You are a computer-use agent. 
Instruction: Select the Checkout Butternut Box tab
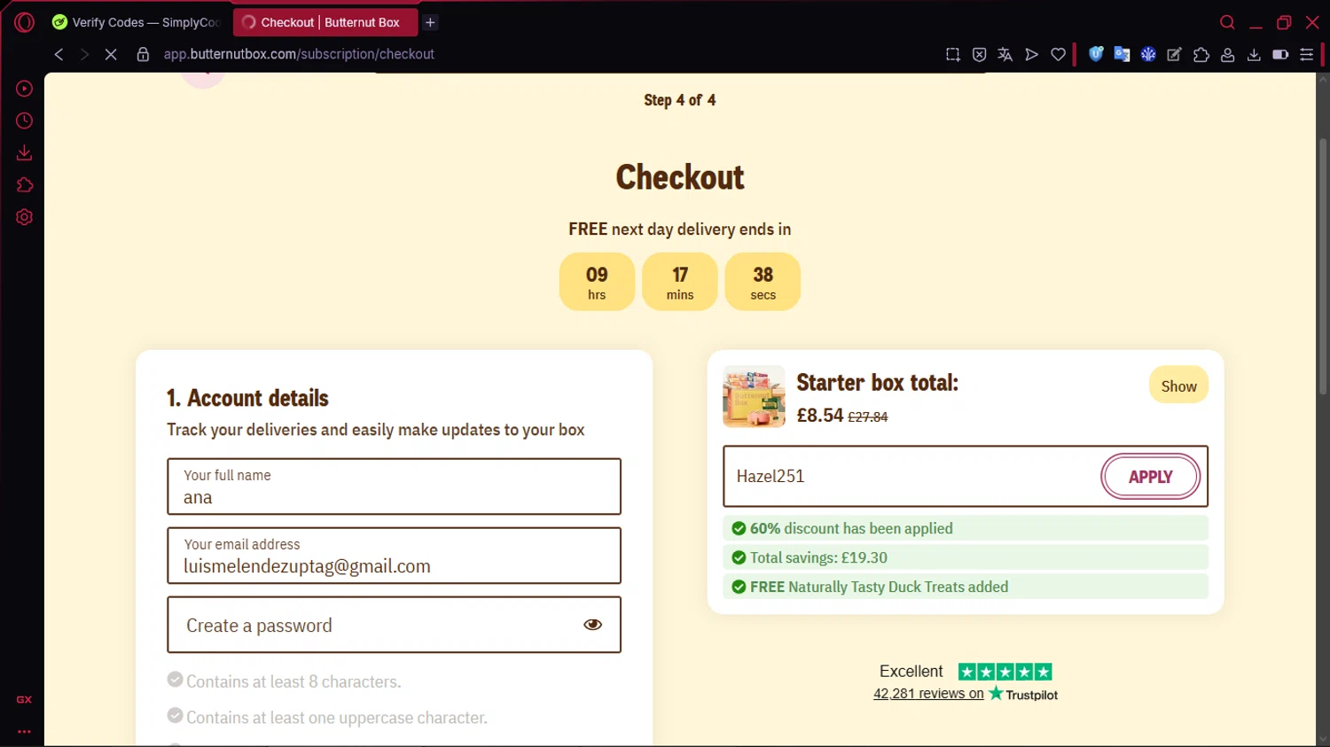tap(325, 22)
